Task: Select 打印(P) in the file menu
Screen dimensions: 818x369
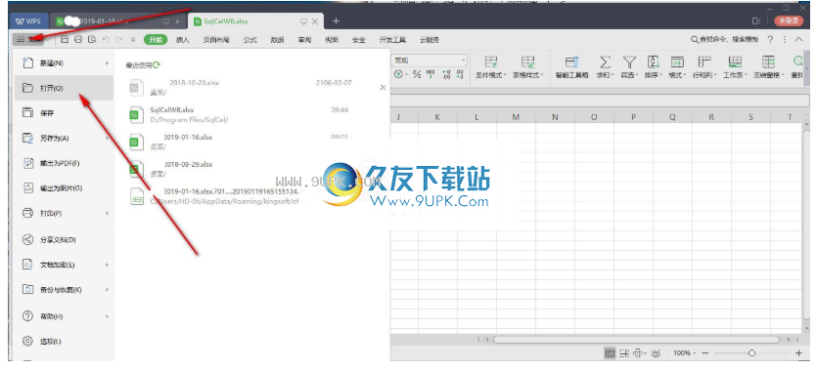Action: [x=64, y=213]
